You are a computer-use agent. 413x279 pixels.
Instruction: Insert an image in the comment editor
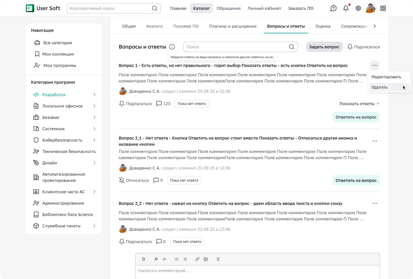(x=206, y=259)
